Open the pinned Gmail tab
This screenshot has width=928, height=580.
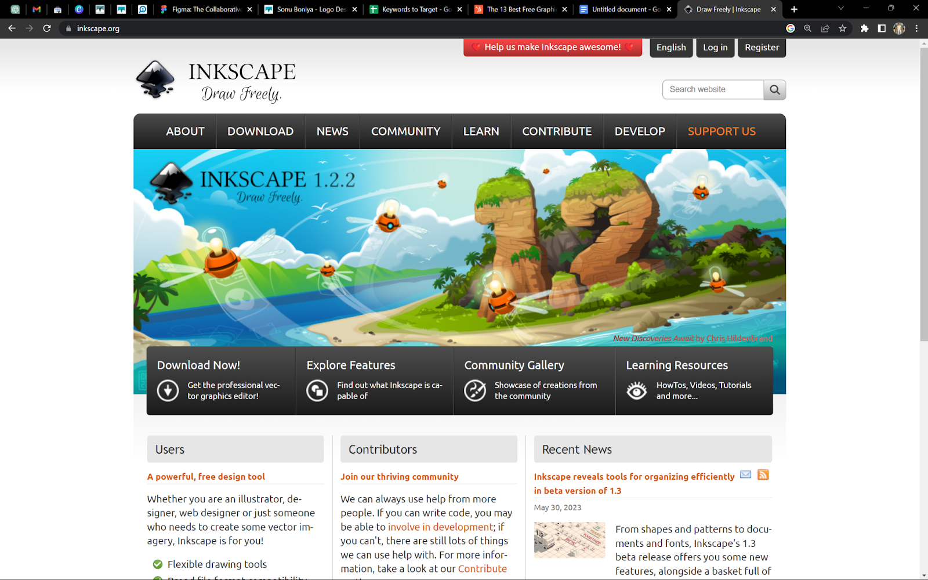point(37,9)
